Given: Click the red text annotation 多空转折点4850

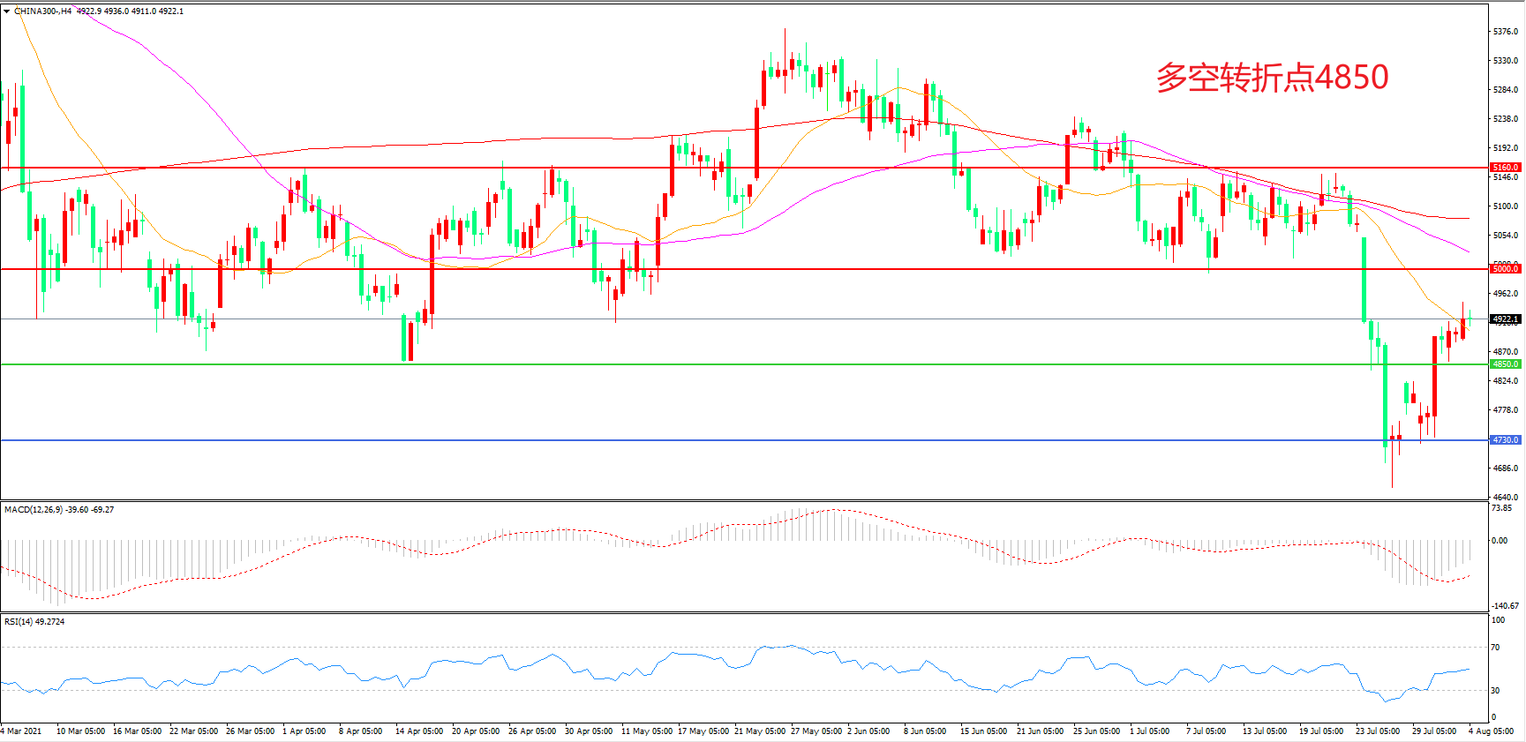Looking at the screenshot, I should pyautogui.click(x=1272, y=78).
